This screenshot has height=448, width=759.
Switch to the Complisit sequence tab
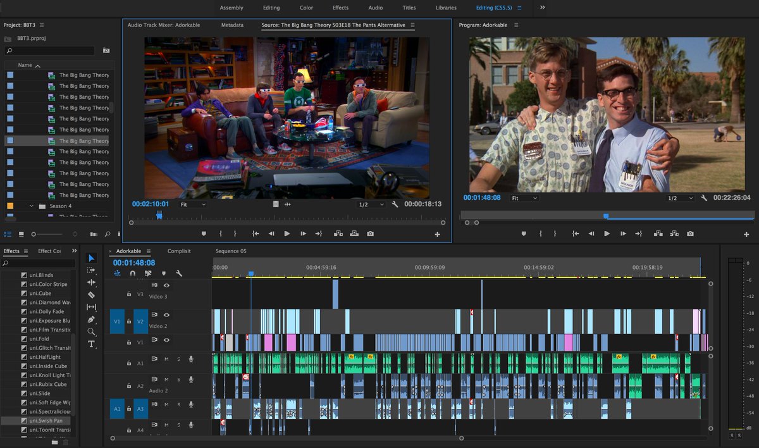[x=179, y=251]
